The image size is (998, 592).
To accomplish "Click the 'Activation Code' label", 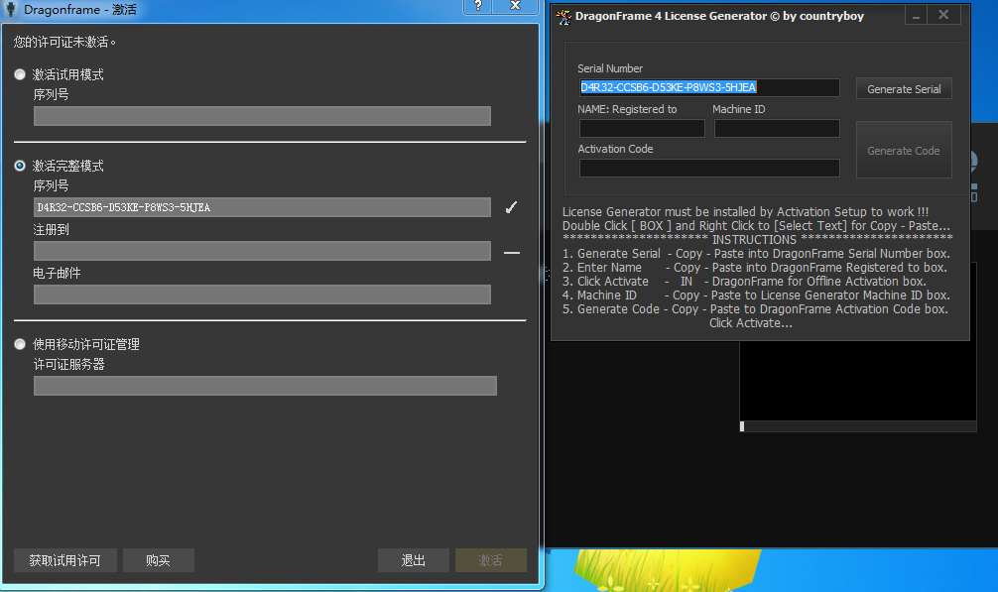I will pos(615,148).
